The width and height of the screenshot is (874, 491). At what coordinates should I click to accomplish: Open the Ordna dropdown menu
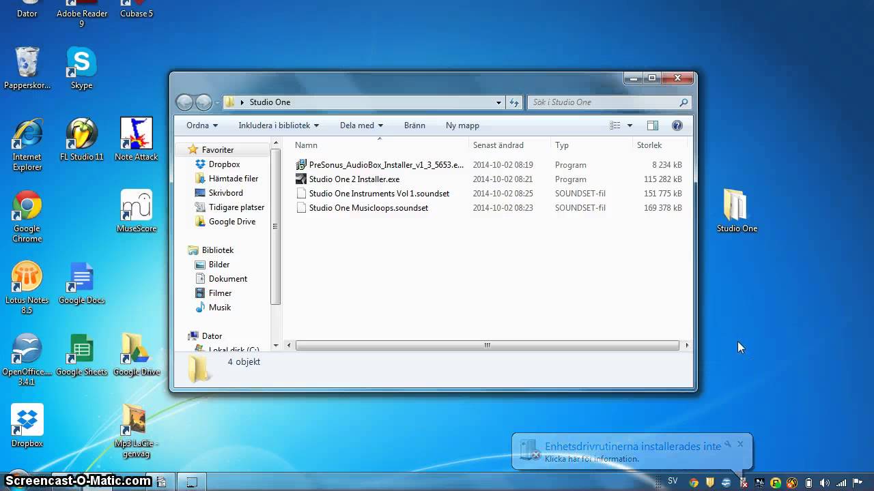pyautogui.click(x=202, y=125)
